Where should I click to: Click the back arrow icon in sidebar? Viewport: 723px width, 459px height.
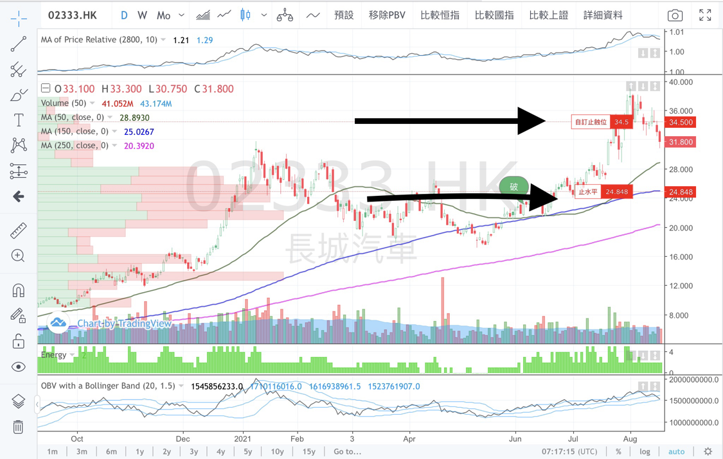pos(19,196)
